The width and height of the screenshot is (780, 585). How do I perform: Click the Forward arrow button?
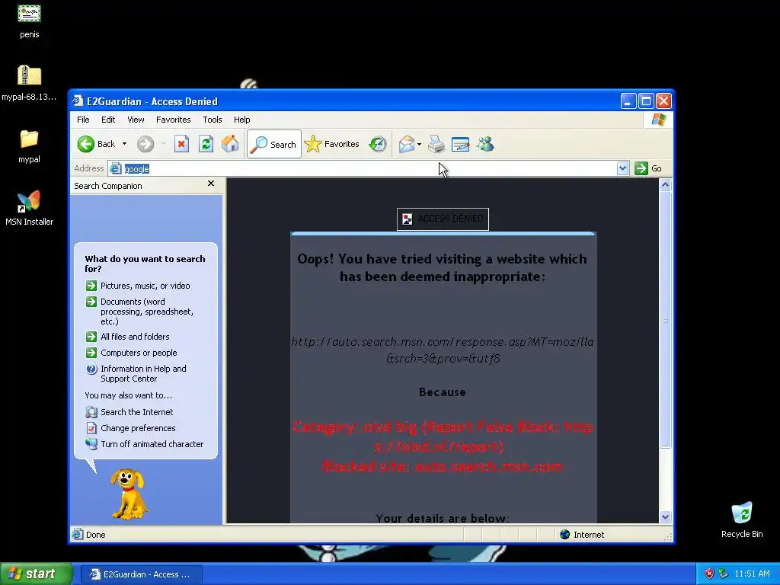(x=145, y=144)
